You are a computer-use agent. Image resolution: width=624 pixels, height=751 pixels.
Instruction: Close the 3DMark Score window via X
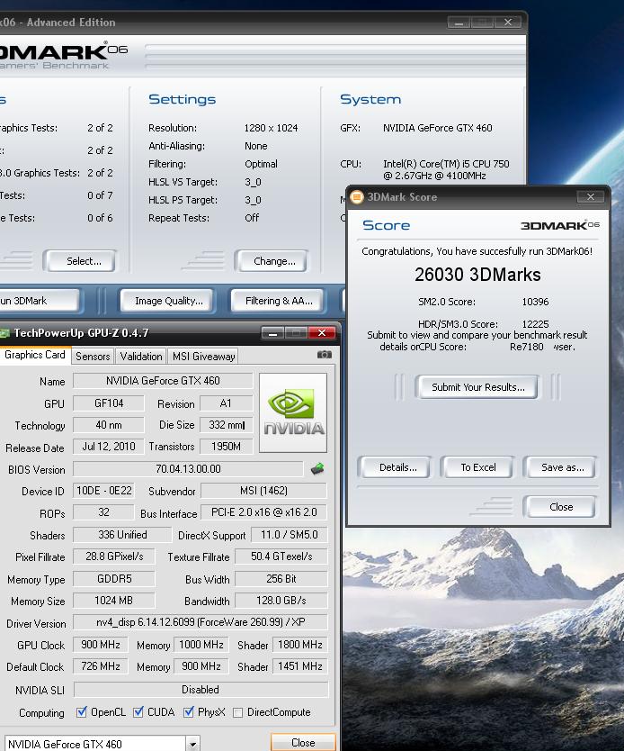(x=591, y=197)
